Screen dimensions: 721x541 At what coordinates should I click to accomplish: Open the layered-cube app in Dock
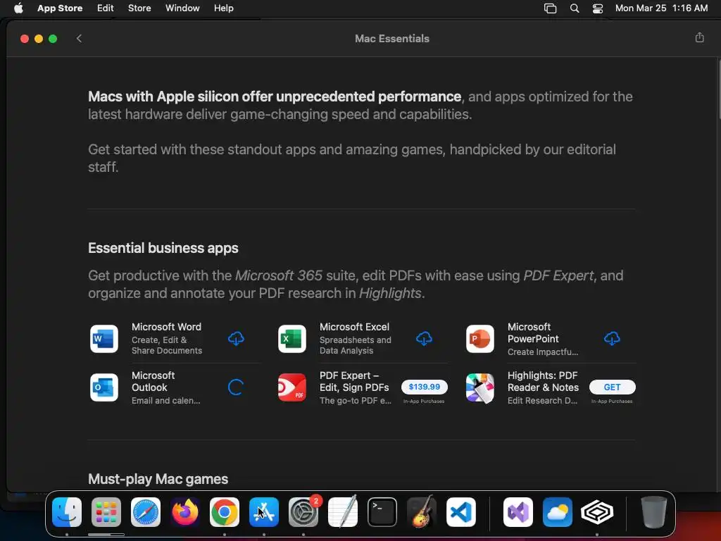(597, 512)
